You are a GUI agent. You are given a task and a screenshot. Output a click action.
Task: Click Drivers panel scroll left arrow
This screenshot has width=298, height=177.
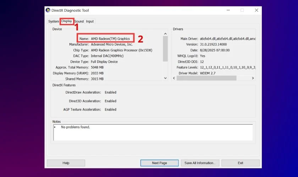pos(174,78)
